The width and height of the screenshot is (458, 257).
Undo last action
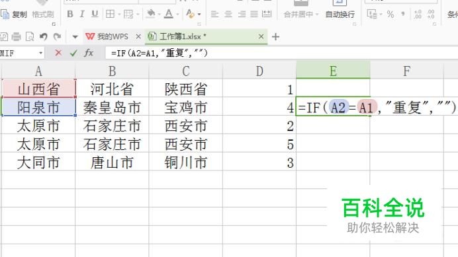point(43,37)
